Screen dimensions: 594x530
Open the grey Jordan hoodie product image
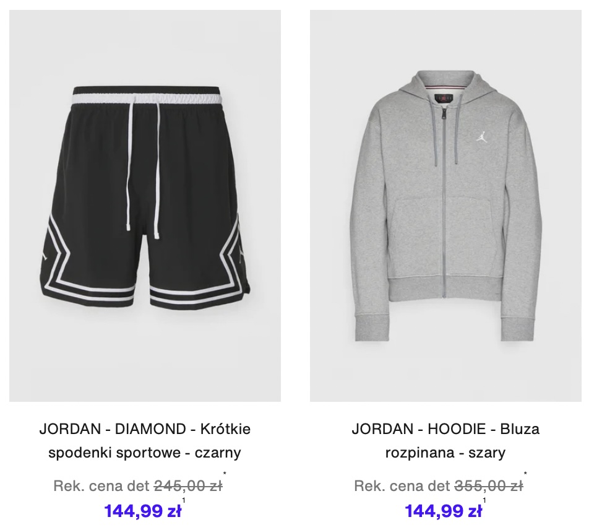click(445, 206)
